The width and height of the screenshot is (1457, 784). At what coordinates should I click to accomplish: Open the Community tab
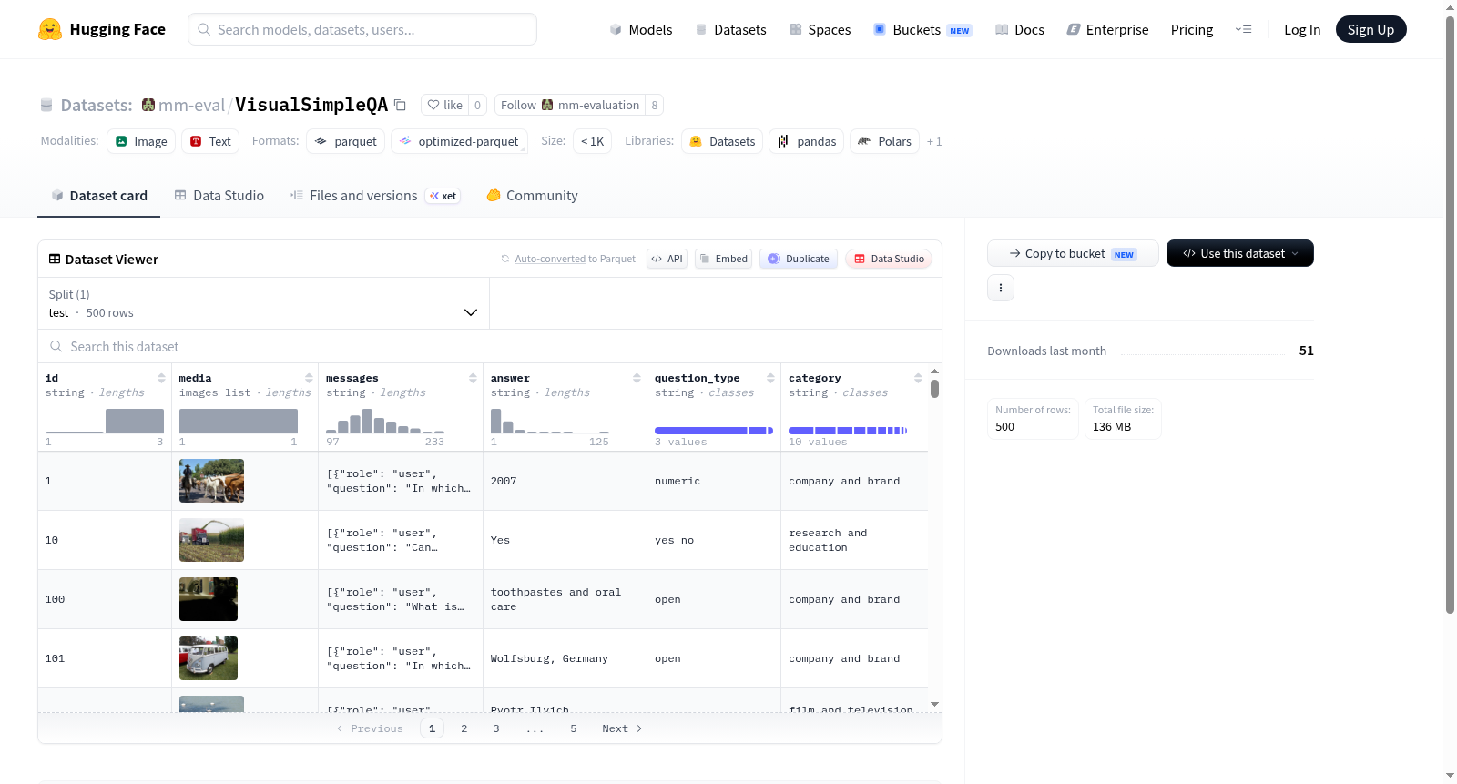(532, 196)
